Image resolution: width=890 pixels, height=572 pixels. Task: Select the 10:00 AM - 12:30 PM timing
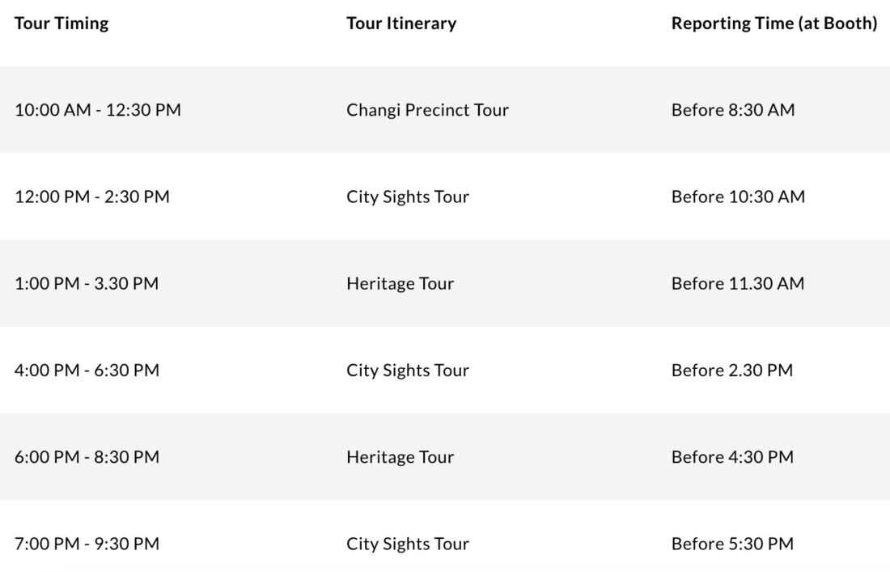coord(98,110)
